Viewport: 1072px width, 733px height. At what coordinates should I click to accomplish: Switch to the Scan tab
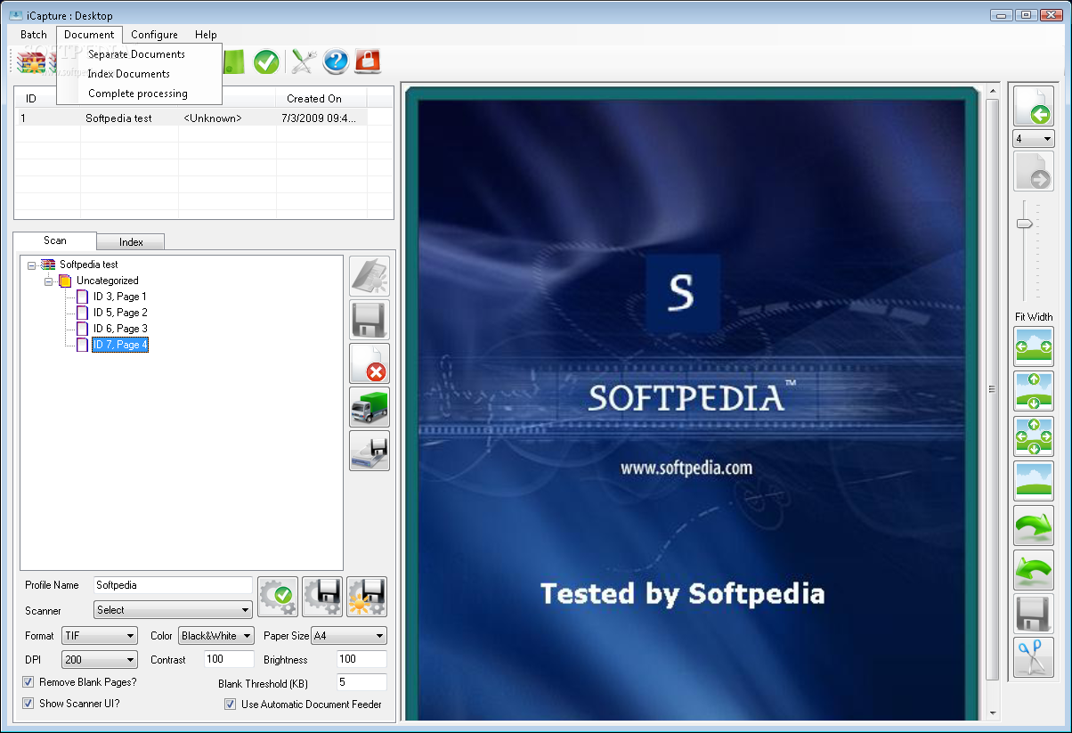[x=55, y=240]
